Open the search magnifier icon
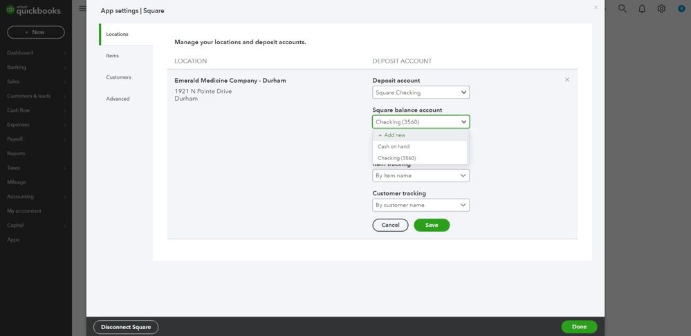This screenshot has width=691, height=336. (623, 9)
